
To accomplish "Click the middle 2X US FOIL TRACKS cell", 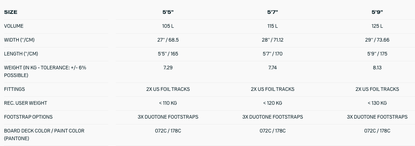I will (273, 89).
